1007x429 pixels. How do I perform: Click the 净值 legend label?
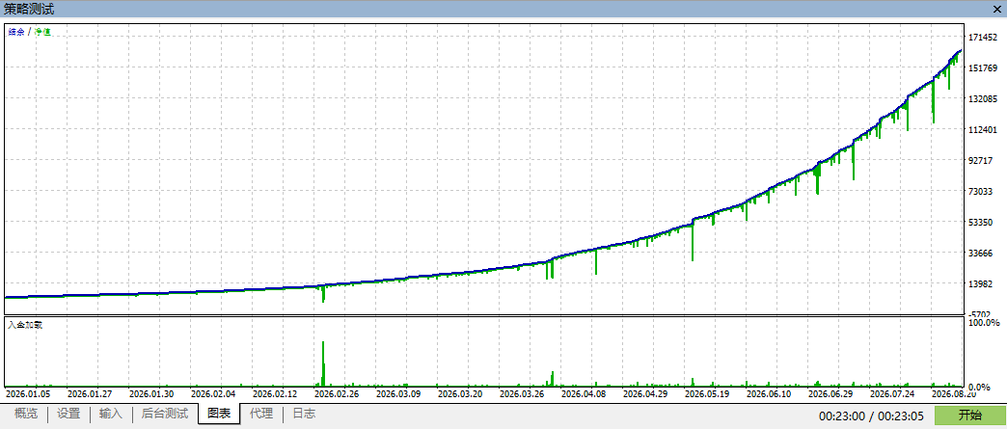(42, 32)
